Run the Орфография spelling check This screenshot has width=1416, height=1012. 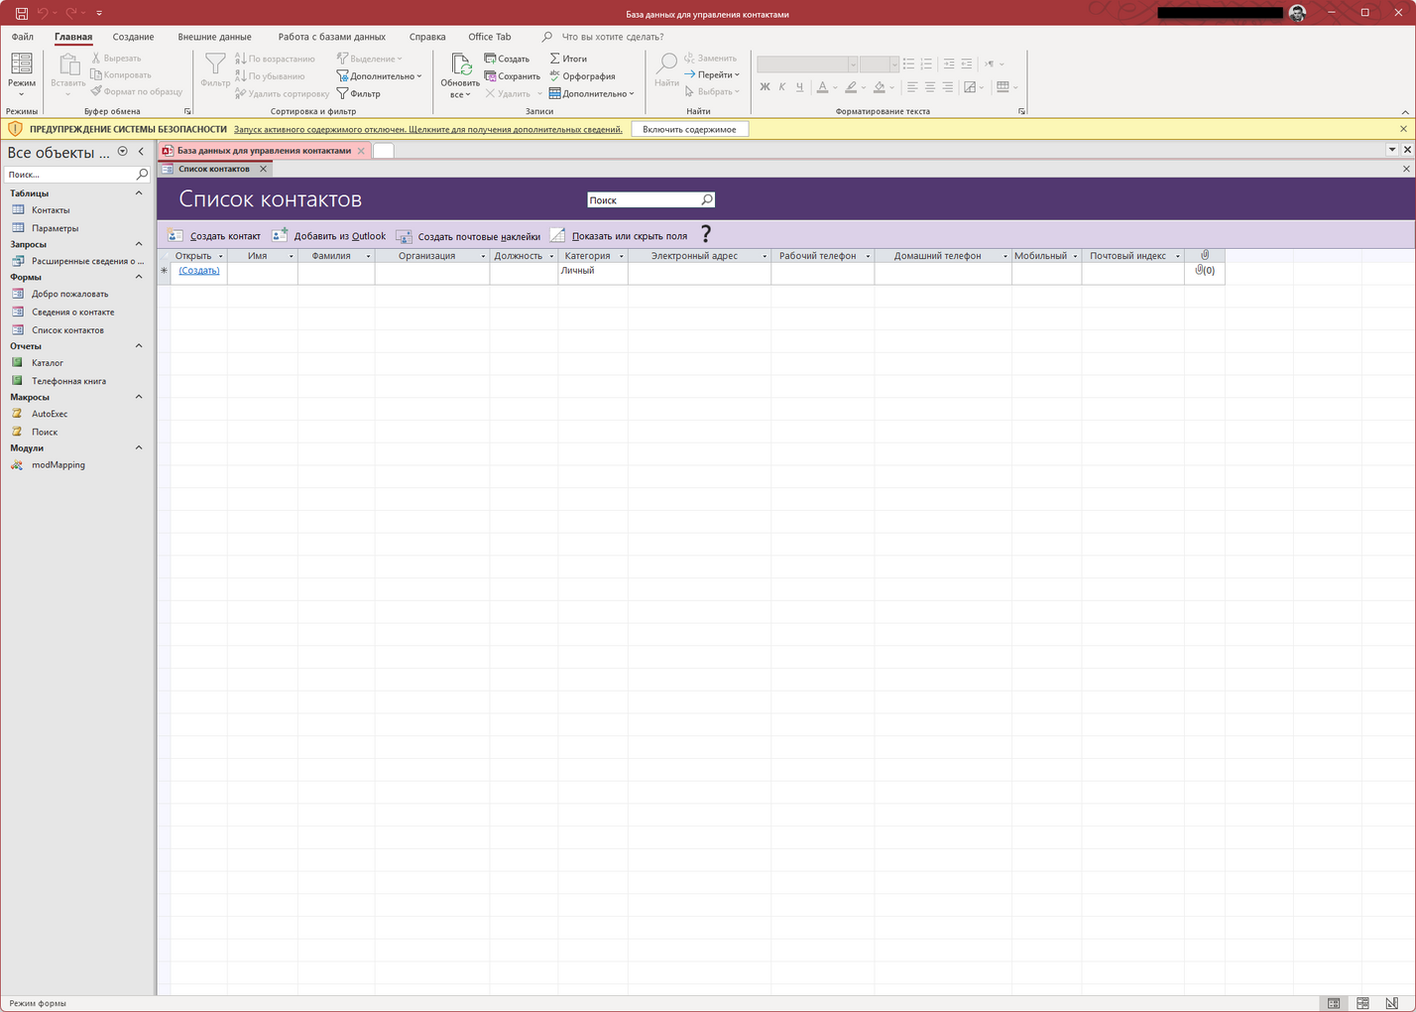click(582, 76)
